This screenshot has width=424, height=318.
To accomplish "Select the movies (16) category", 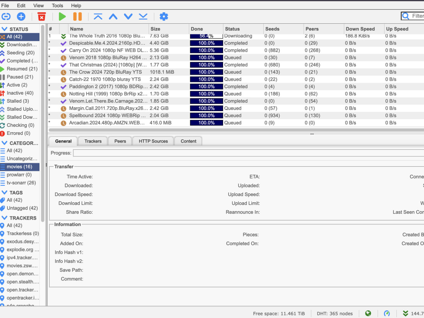I will click(20, 167).
